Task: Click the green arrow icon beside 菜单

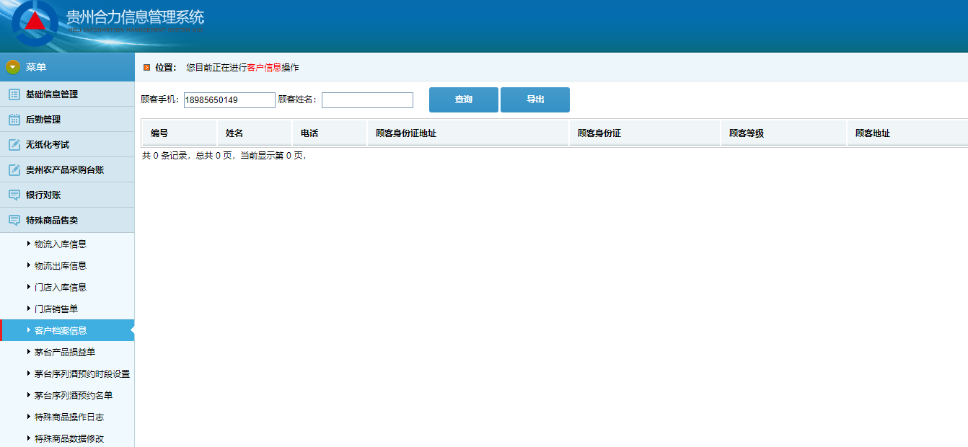Action: pos(13,67)
